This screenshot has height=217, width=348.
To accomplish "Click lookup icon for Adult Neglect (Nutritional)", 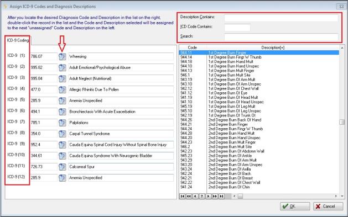I will coord(63,78).
